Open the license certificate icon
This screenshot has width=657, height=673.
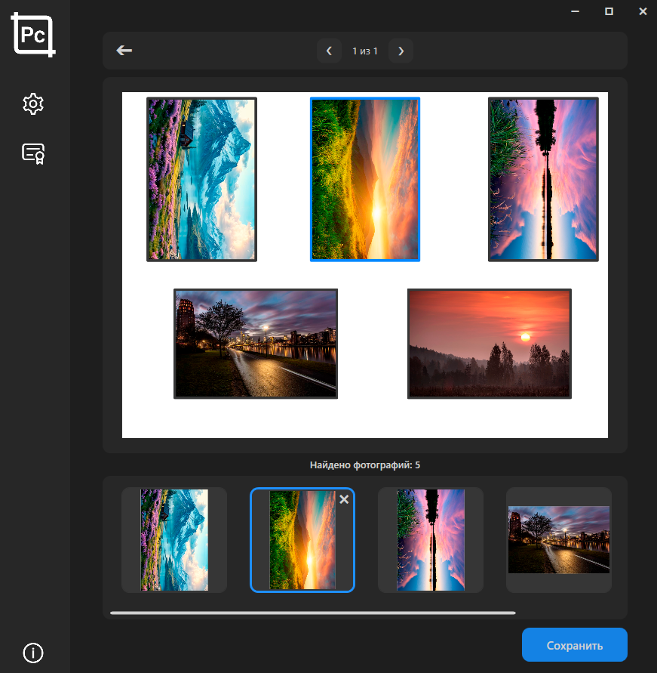pyautogui.click(x=34, y=153)
